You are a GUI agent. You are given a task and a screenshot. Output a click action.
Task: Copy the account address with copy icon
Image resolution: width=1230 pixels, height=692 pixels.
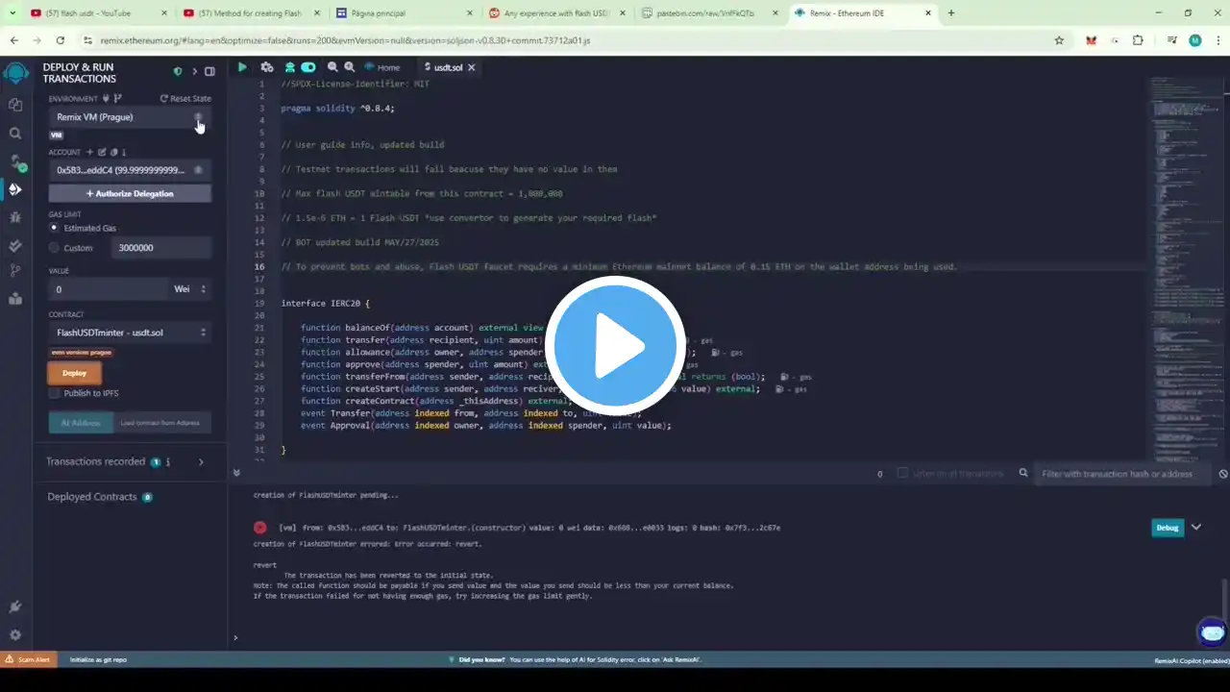pos(113,152)
